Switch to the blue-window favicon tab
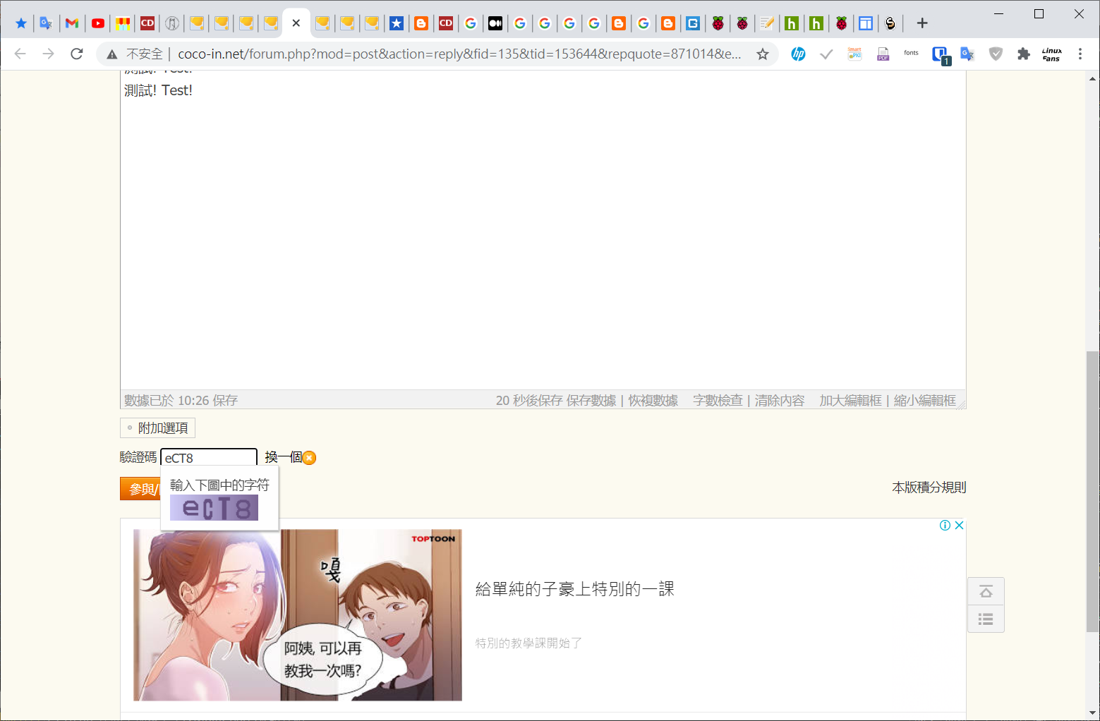The height and width of the screenshot is (721, 1100). pyautogui.click(x=866, y=23)
